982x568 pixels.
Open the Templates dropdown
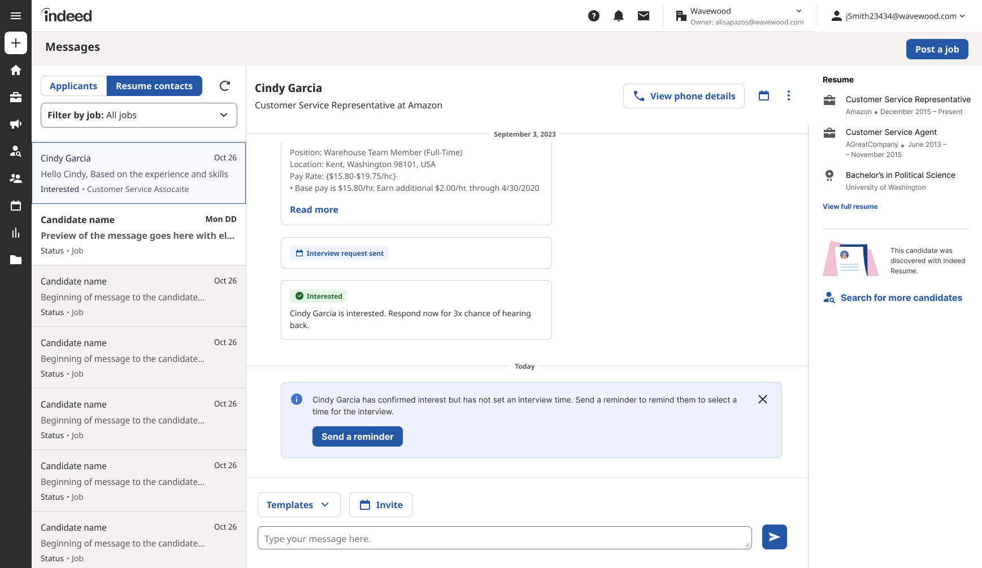pyautogui.click(x=299, y=505)
